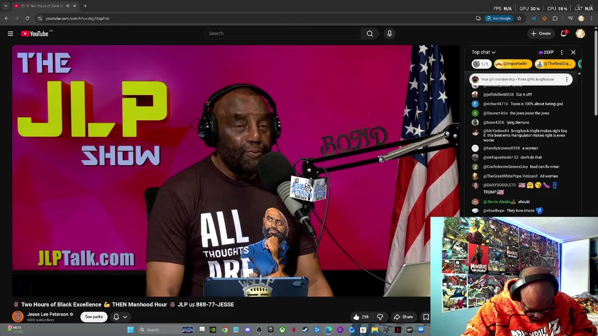Like the video with thumbs up

tap(361, 317)
